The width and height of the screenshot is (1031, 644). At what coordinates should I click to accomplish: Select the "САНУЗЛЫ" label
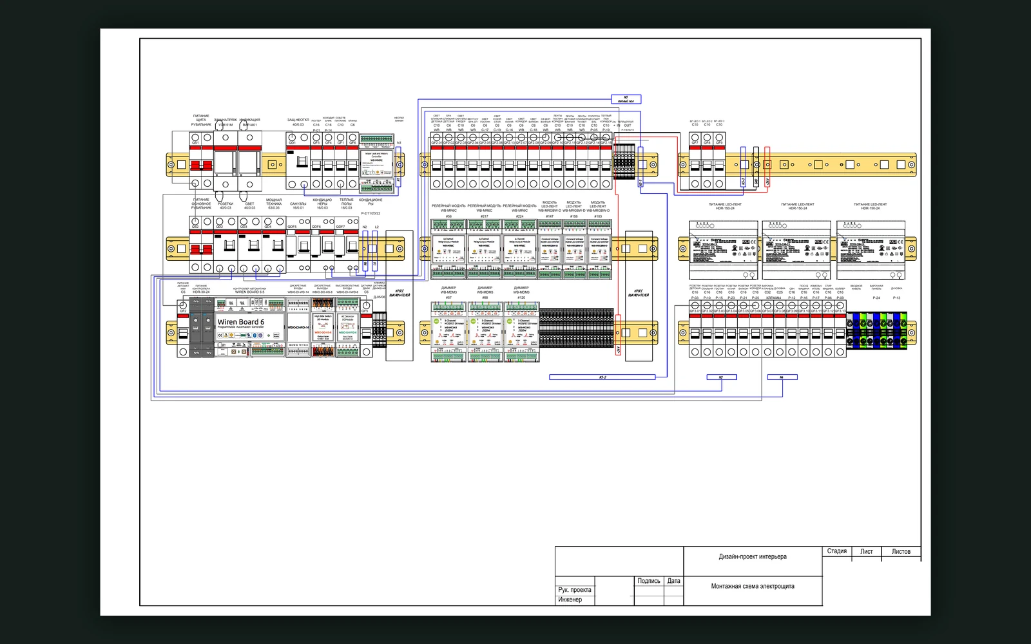[298, 204]
